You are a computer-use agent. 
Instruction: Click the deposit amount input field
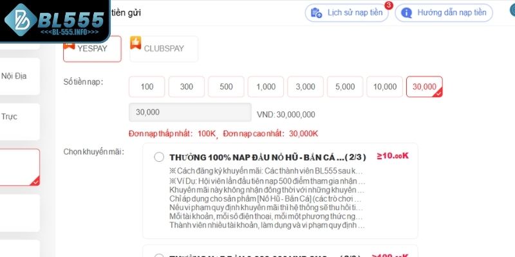[190, 112]
